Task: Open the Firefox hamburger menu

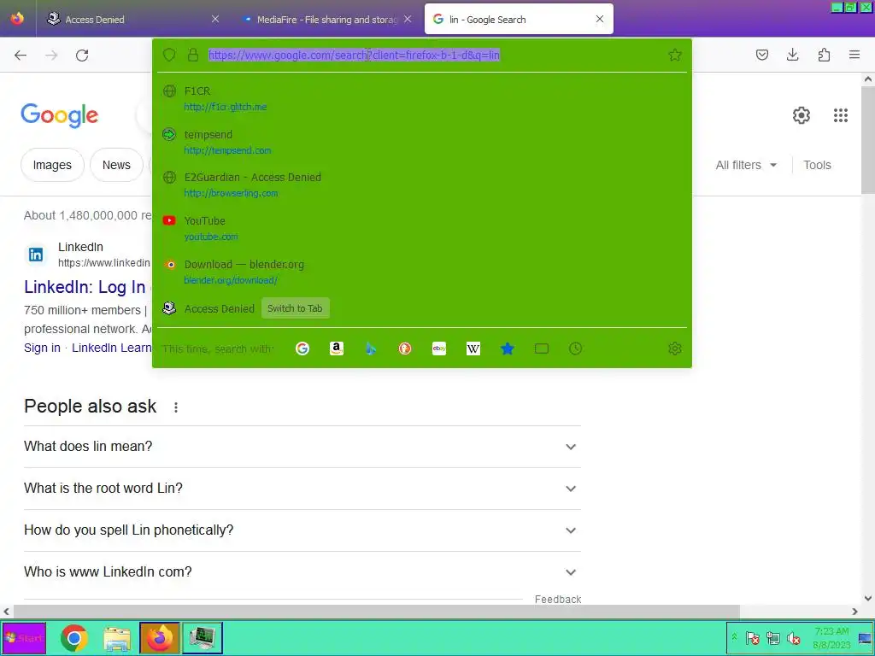Action: pyautogui.click(x=854, y=55)
